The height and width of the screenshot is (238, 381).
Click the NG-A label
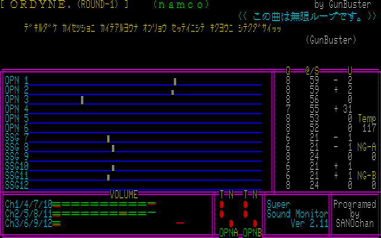pyautogui.click(x=367, y=147)
